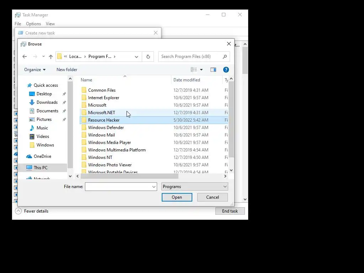The width and height of the screenshot is (364, 273).
Task: Open the blue Help question mark
Action: click(x=226, y=70)
